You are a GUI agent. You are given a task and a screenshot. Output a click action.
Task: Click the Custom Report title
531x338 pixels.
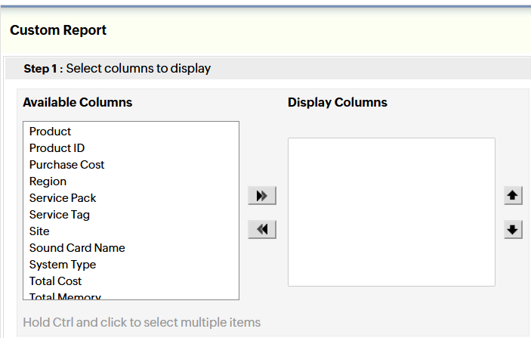pos(58,30)
